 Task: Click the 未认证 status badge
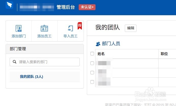[x=87, y=7]
